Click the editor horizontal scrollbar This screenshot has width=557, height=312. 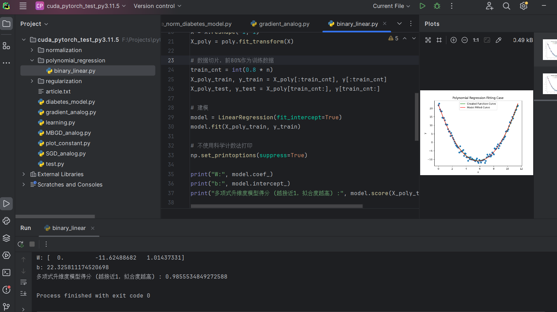pyautogui.click(x=276, y=206)
